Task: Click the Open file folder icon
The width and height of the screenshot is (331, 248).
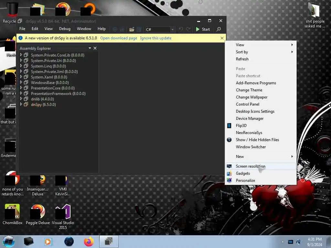Action: (132, 29)
